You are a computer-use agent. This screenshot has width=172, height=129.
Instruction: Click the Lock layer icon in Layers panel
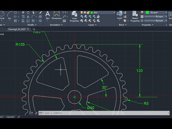tap(94, 16)
